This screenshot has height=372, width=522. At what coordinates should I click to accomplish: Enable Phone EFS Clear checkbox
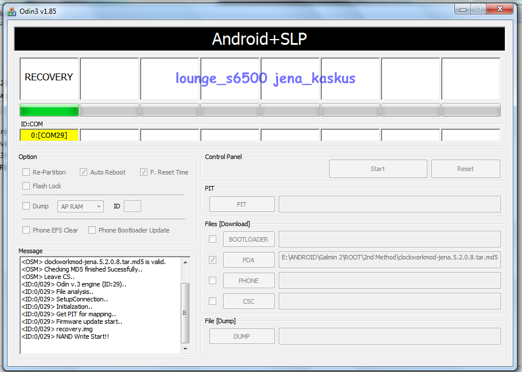pos(26,230)
